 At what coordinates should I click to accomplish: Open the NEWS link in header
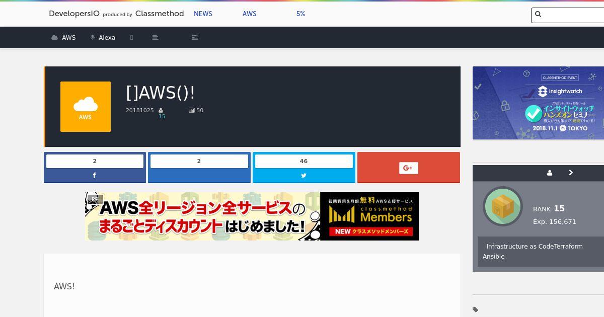(203, 14)
